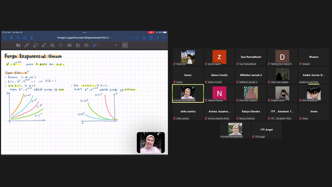Select Raisya Diandra participant tile
Image resolution: width=332 pixels, height=187 pixels.
pos(251,112)
